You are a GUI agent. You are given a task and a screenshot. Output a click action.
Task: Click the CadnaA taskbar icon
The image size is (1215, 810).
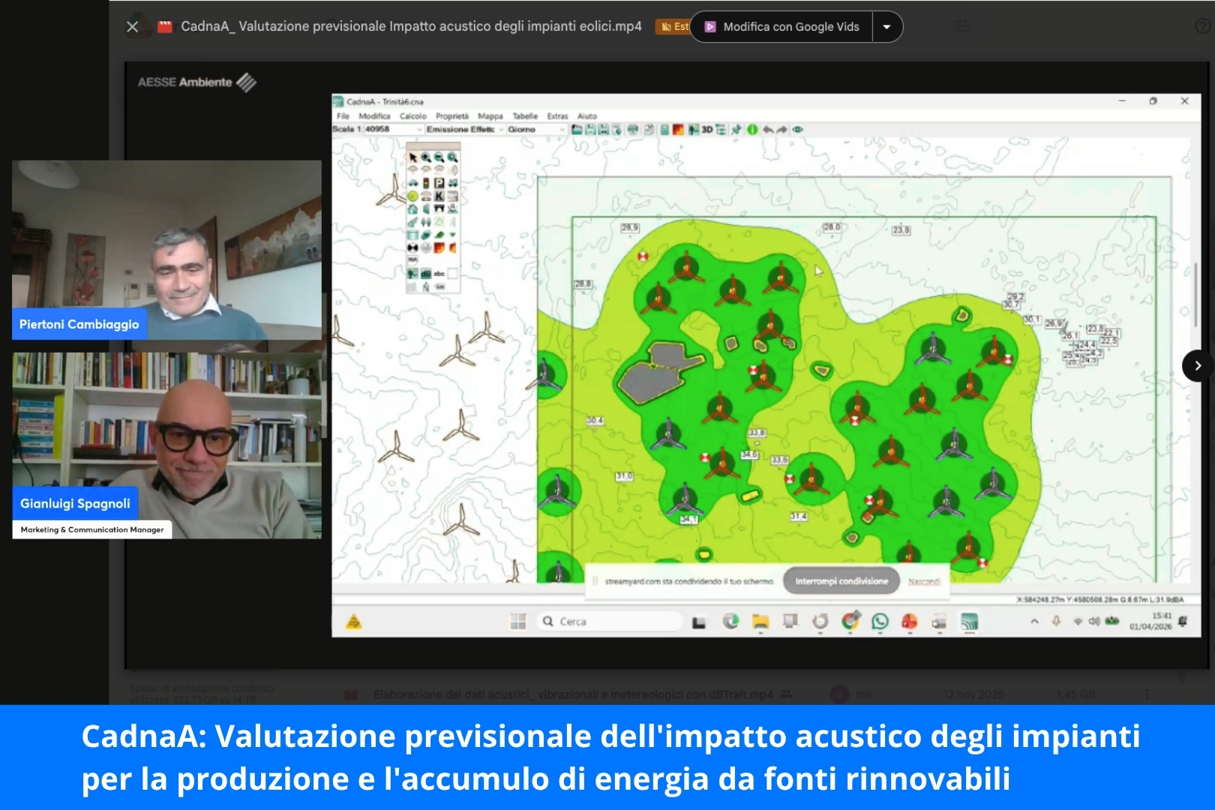coord(970,621)
